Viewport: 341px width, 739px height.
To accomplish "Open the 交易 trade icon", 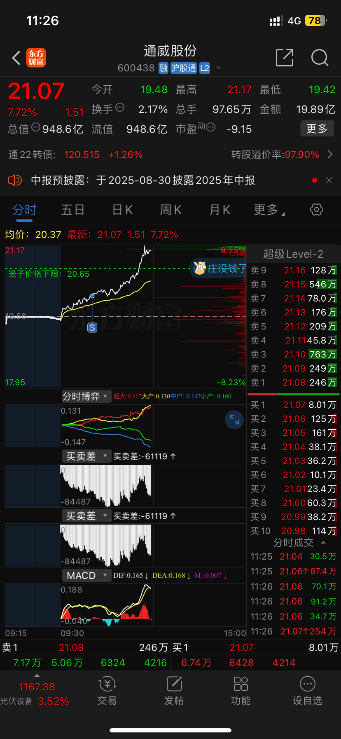I will point(107,691).
